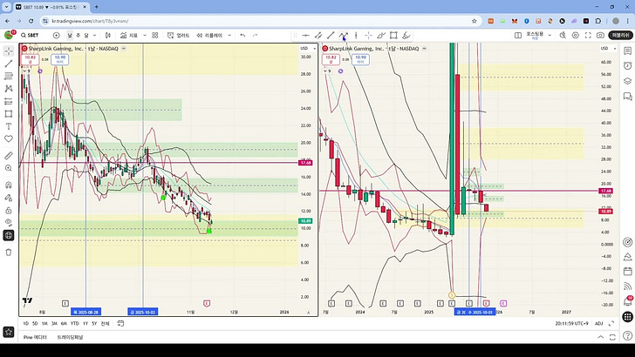Open the SBET symbol search
This screenshot has height=357, width=635.
(30, 35)
